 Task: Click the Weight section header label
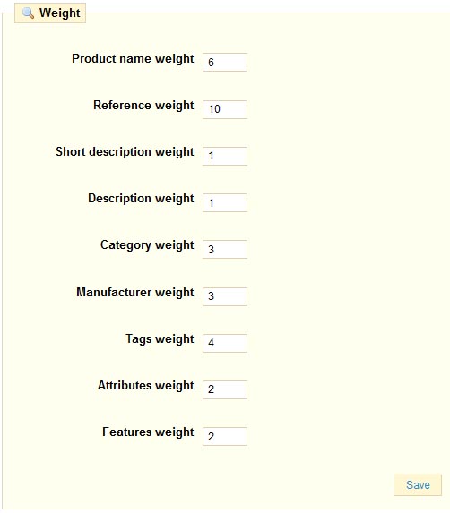pyautogui.click(x=59, y=13)
